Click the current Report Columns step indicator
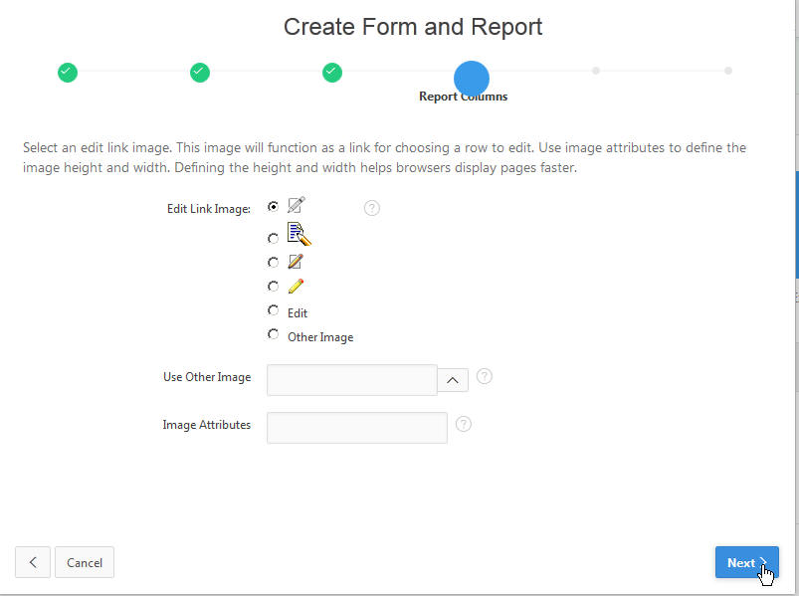The width and height of the screenshot is (799, 596). click(x=471, y=78)
